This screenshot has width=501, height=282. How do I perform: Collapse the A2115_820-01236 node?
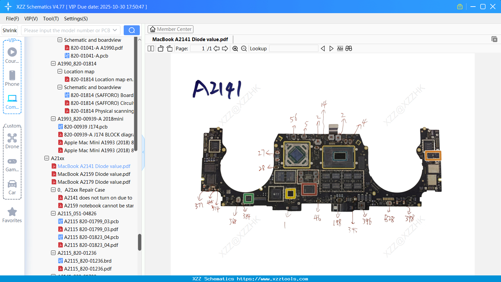point(53,253)
